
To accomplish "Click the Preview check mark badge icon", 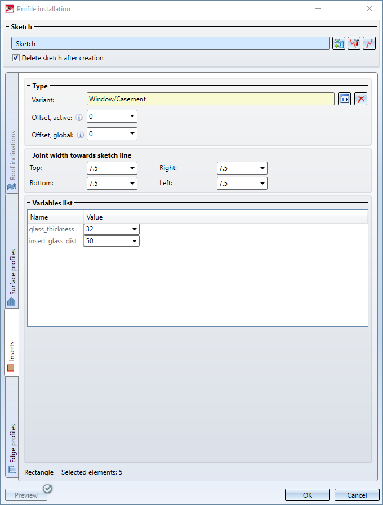I will tap(48, 489).
